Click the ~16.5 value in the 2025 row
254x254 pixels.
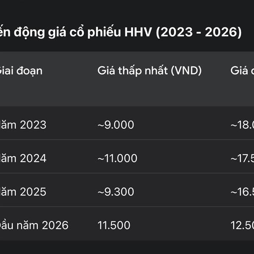coord(242,192)
